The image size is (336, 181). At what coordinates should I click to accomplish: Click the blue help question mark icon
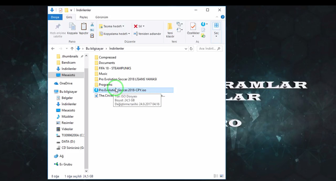[x=223, y=17]
